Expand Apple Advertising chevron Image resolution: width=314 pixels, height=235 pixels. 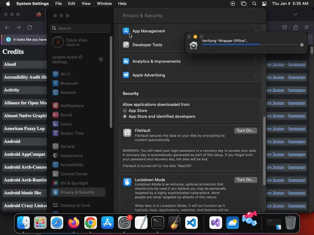coord(256,75)
